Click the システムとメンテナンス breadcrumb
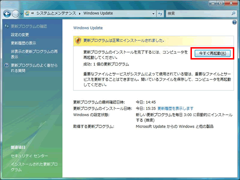The height and width of the screenshot is (180, 240). 56,13
